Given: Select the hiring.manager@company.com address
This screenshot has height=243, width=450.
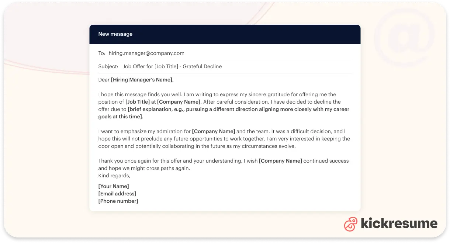Looking at the screenshot, I should [146, 53].
